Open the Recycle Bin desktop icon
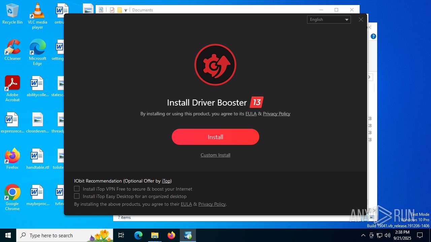This screenshot has width=431, height=242. tap(12, 14)
